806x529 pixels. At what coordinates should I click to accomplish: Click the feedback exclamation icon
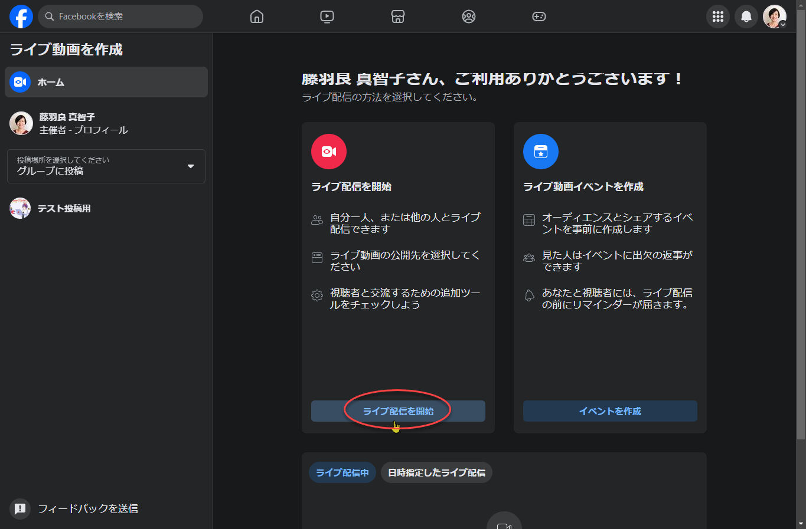click(x=20, y=508)
